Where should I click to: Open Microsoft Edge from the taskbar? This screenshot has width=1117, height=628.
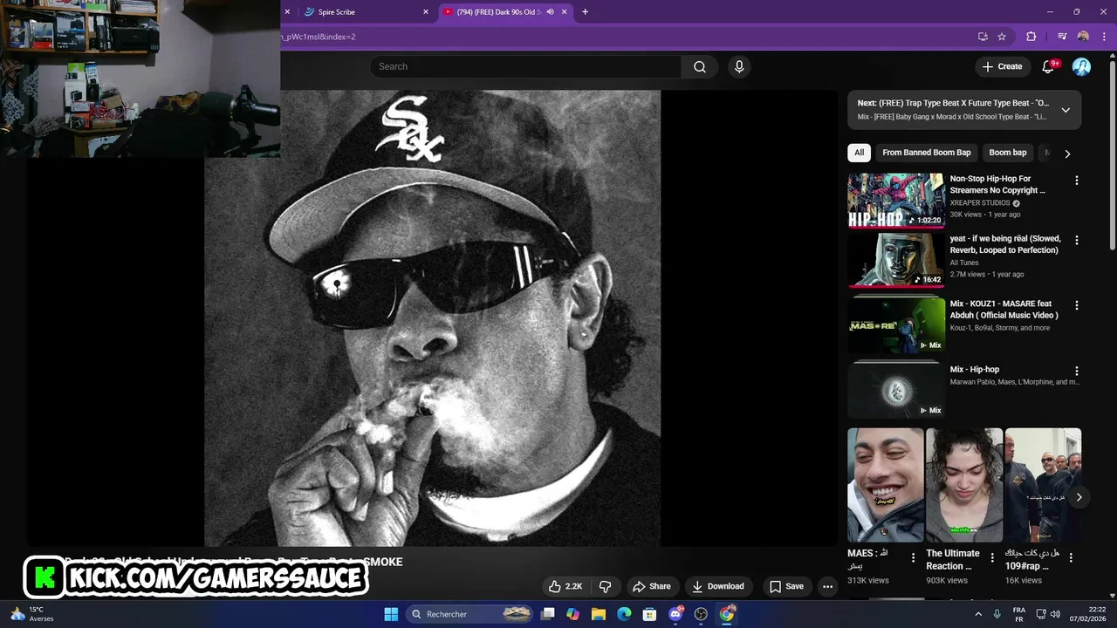[624, 614]
